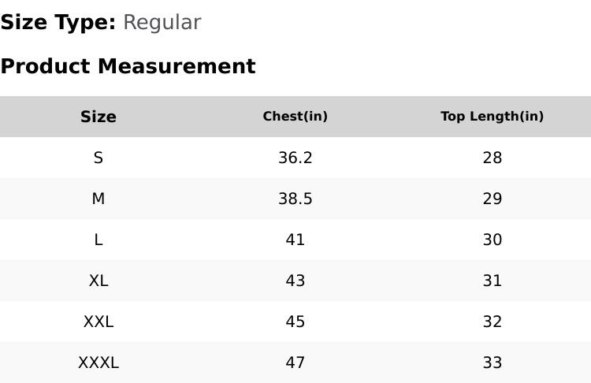Viewport: 591px width, 383px height.
Task: Click the Size column header
Action: coord(98,117)
